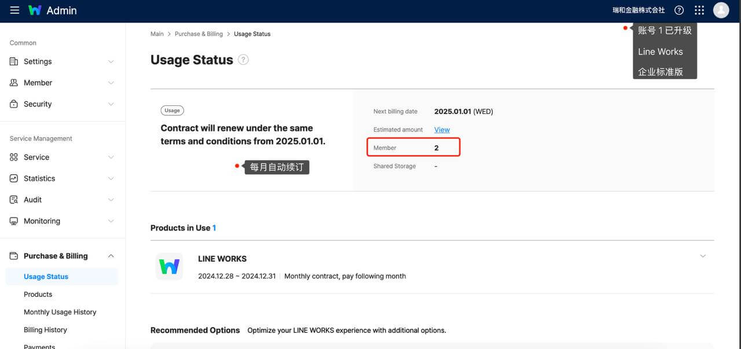This screenshot has height=349, width=741.
Task: Click the Usage Status help icon
Action: 243,60
